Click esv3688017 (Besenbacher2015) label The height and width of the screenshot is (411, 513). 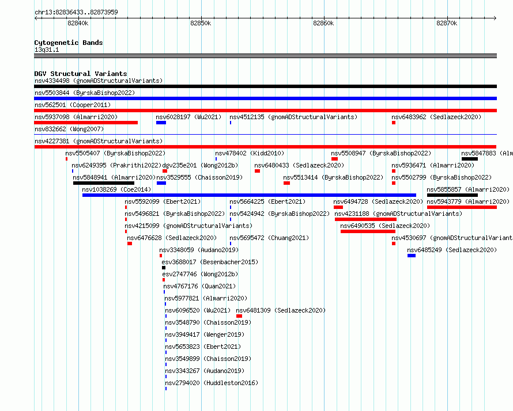pyautogui.click(x=210, y=262)
